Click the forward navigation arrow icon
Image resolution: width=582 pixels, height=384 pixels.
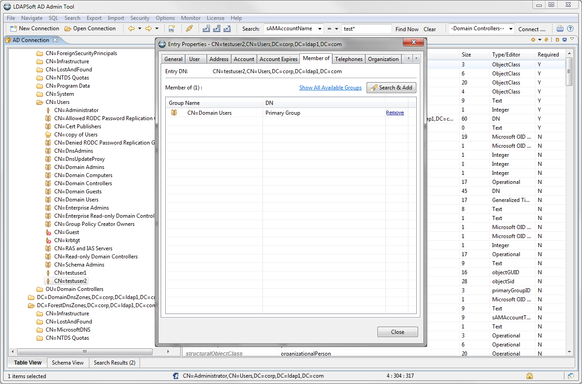click(x=148, y=28)
